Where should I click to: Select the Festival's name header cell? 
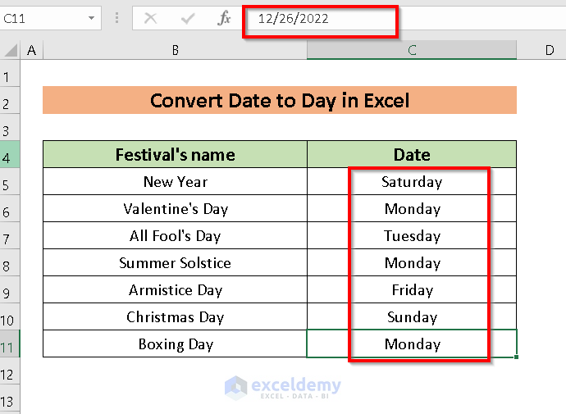[176, 155]
